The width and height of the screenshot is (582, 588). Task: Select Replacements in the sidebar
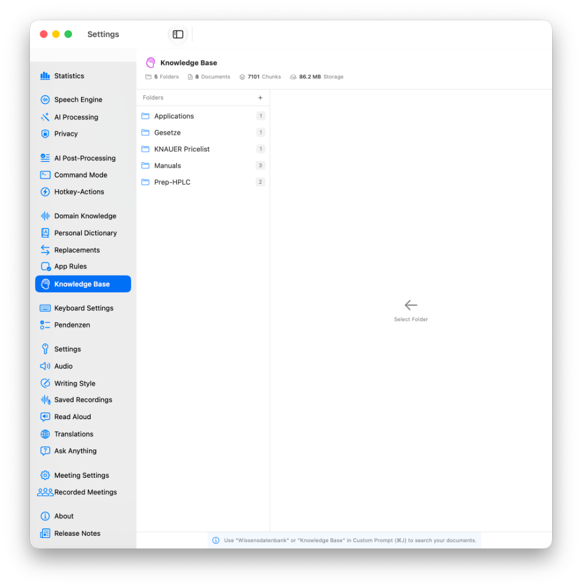coord(83,250)
